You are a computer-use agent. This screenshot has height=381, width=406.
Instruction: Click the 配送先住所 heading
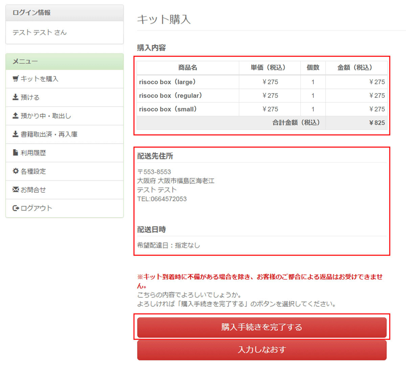click(155, 156)
